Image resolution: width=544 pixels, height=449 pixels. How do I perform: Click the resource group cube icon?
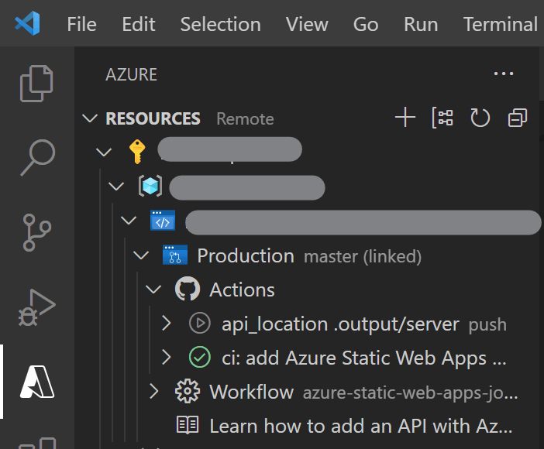click(150, 186)
